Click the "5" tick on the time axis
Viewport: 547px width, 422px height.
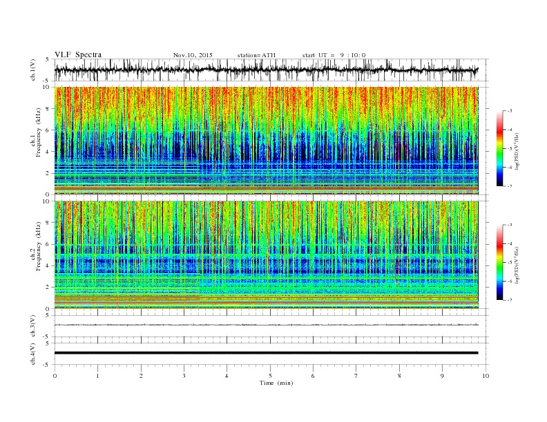point(270,376)
